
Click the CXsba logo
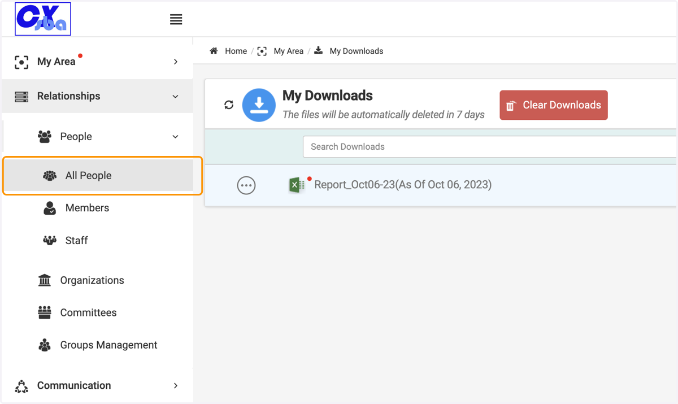pyautogui.click(x=43, y=19)
